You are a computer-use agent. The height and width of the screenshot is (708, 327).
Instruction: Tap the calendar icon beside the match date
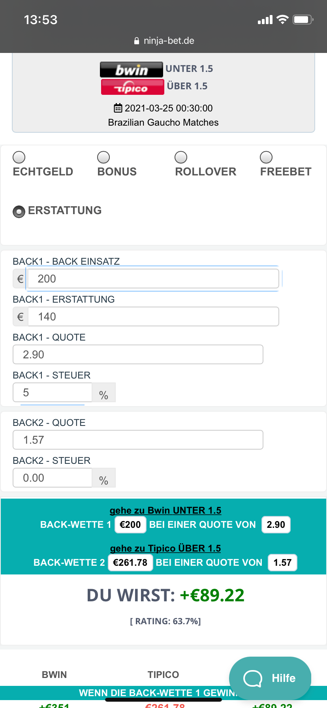tap(118, 108)
